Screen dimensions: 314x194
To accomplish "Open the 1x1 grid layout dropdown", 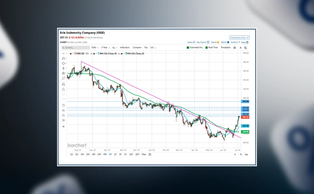I will pyautogui.click(x=153, y=48).
